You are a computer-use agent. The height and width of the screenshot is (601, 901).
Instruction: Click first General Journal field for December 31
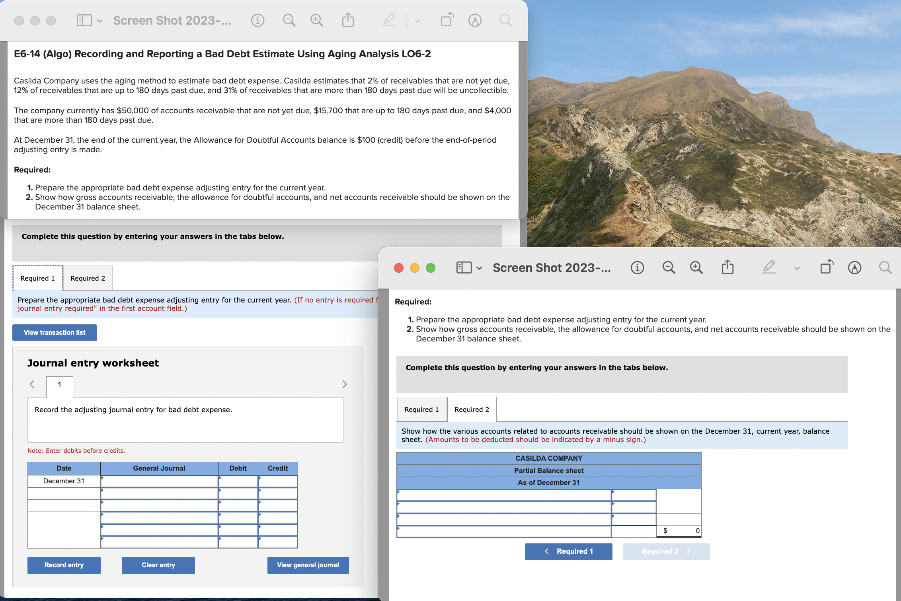(x=159, y=481)
